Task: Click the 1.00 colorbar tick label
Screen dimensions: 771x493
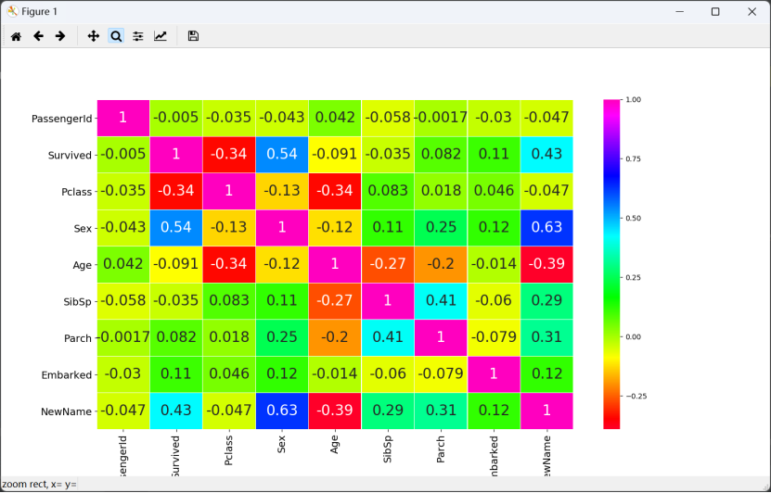Action: 634,100
